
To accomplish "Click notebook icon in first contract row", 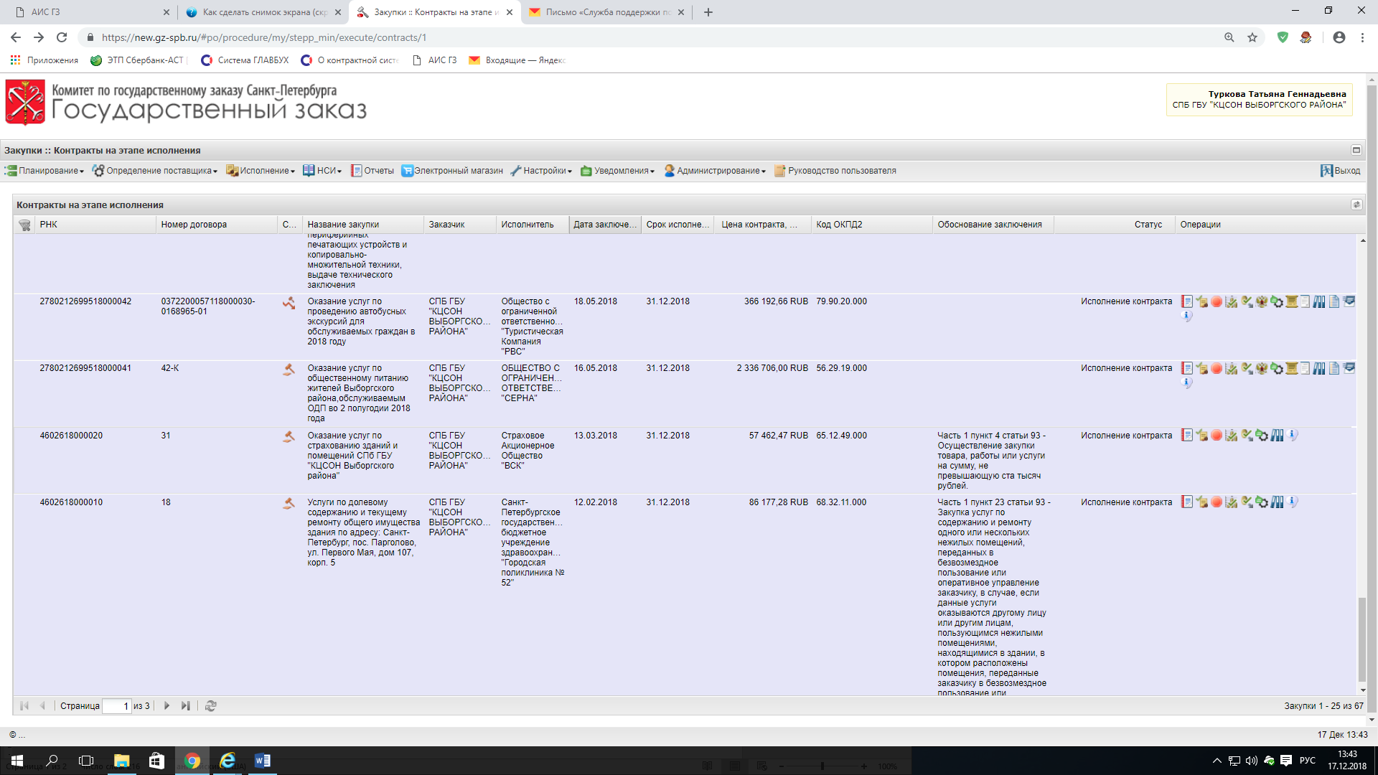I will (x=1187, y=301).
